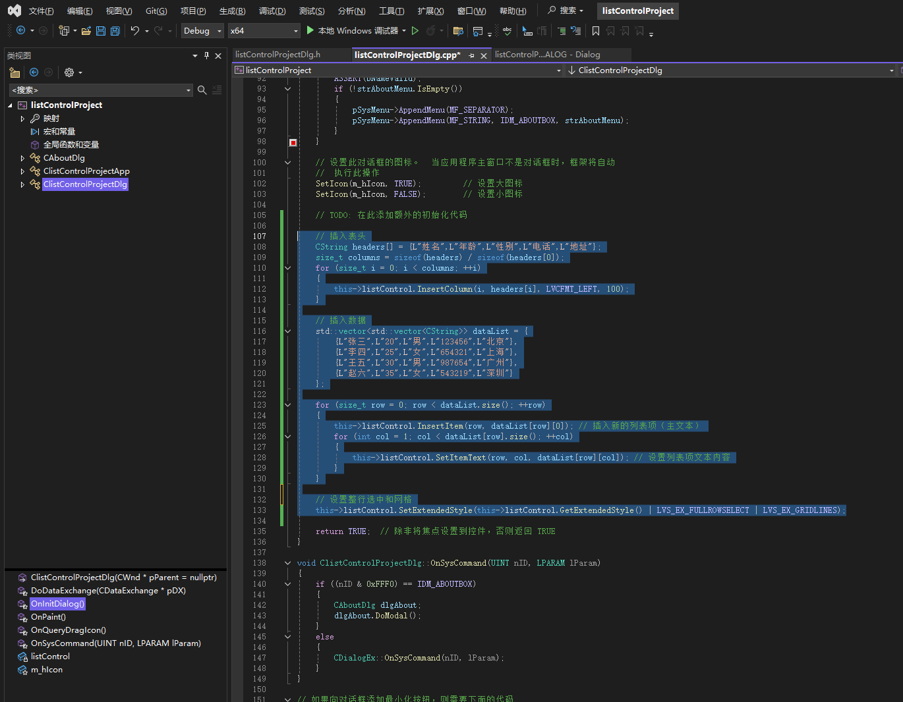Click the Save All toolbar icon
903x702 pixels.
point(115,31)
